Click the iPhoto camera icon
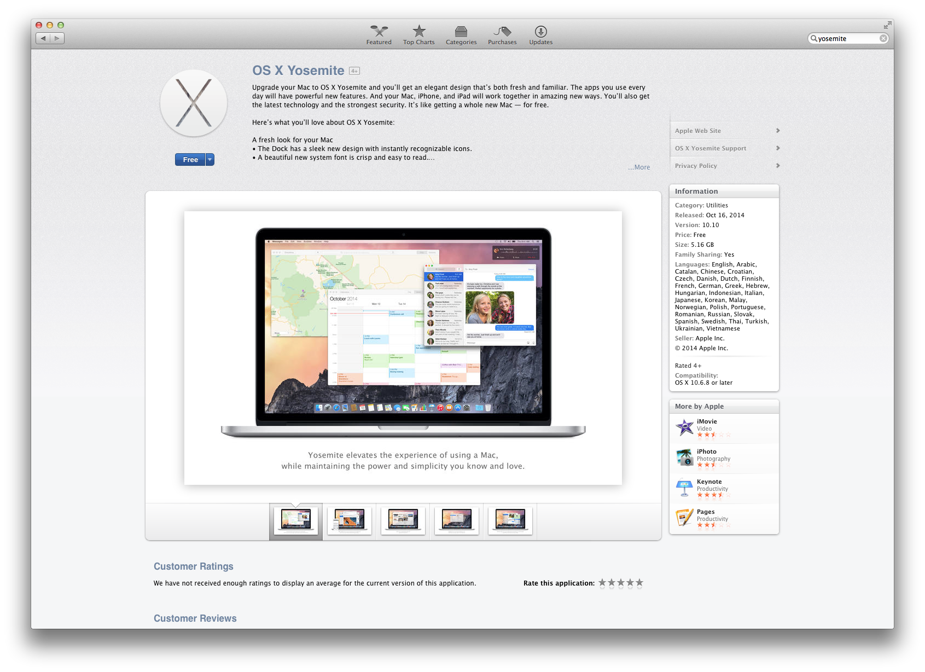The height and width of the screenshot is (672, 925). point(685,457)
